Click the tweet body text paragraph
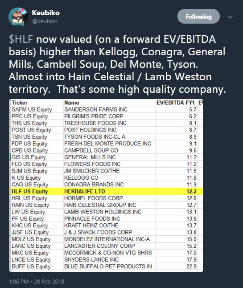This screenshot has width=243, height=288. (x=117, y=64)
